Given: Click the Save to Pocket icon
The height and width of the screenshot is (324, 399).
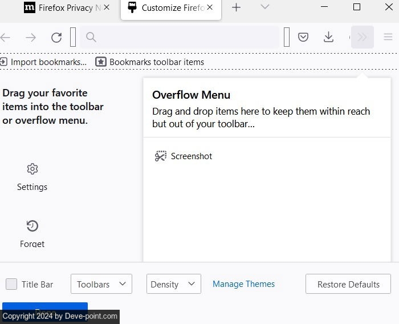Looking at the screenshot, I should (x=303, y=38).
